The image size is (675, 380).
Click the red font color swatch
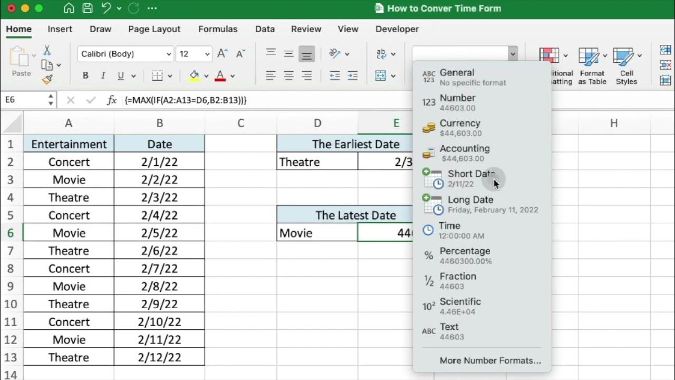(x=220, y=76)
